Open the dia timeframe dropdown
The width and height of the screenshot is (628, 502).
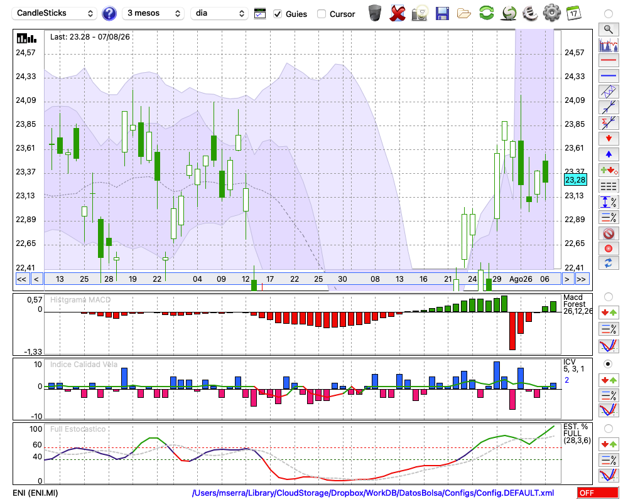219,13
